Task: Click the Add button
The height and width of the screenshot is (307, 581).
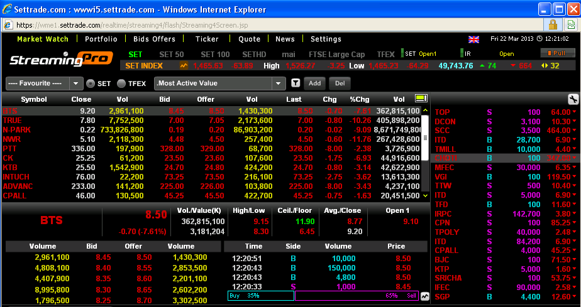Action: click(314, 83)
